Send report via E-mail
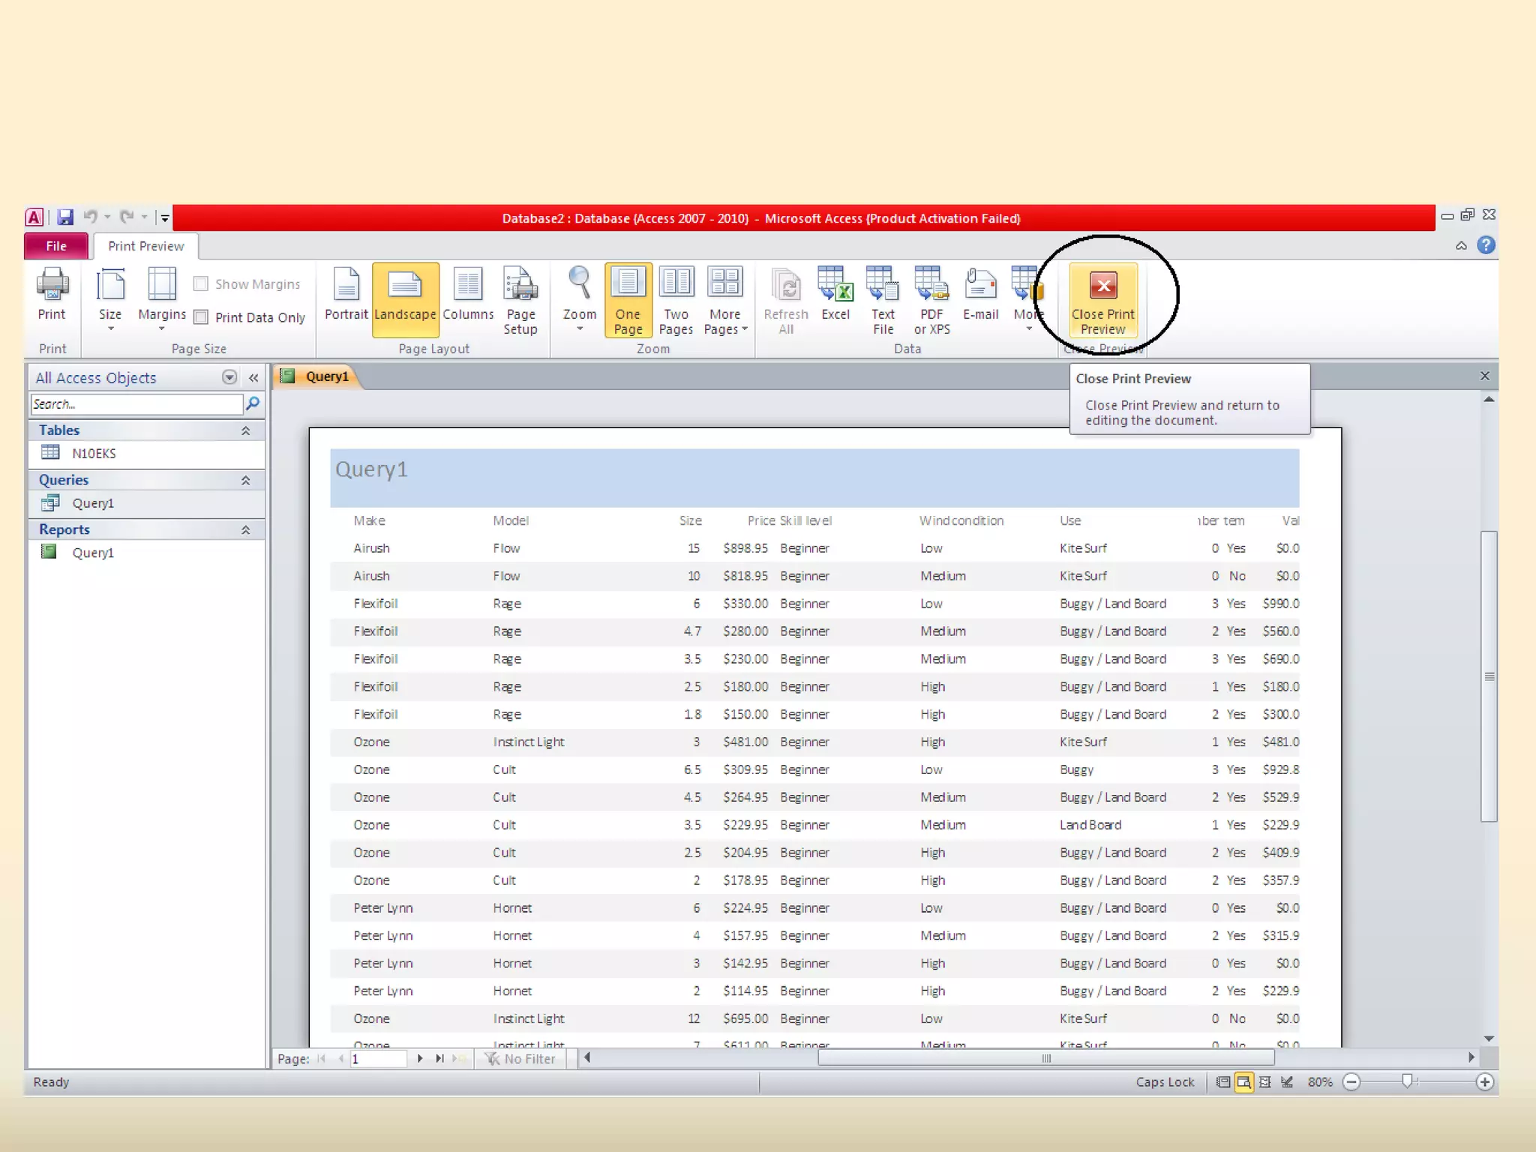This screenshot has width=1536, height=1152. click(x=980, y=293)
